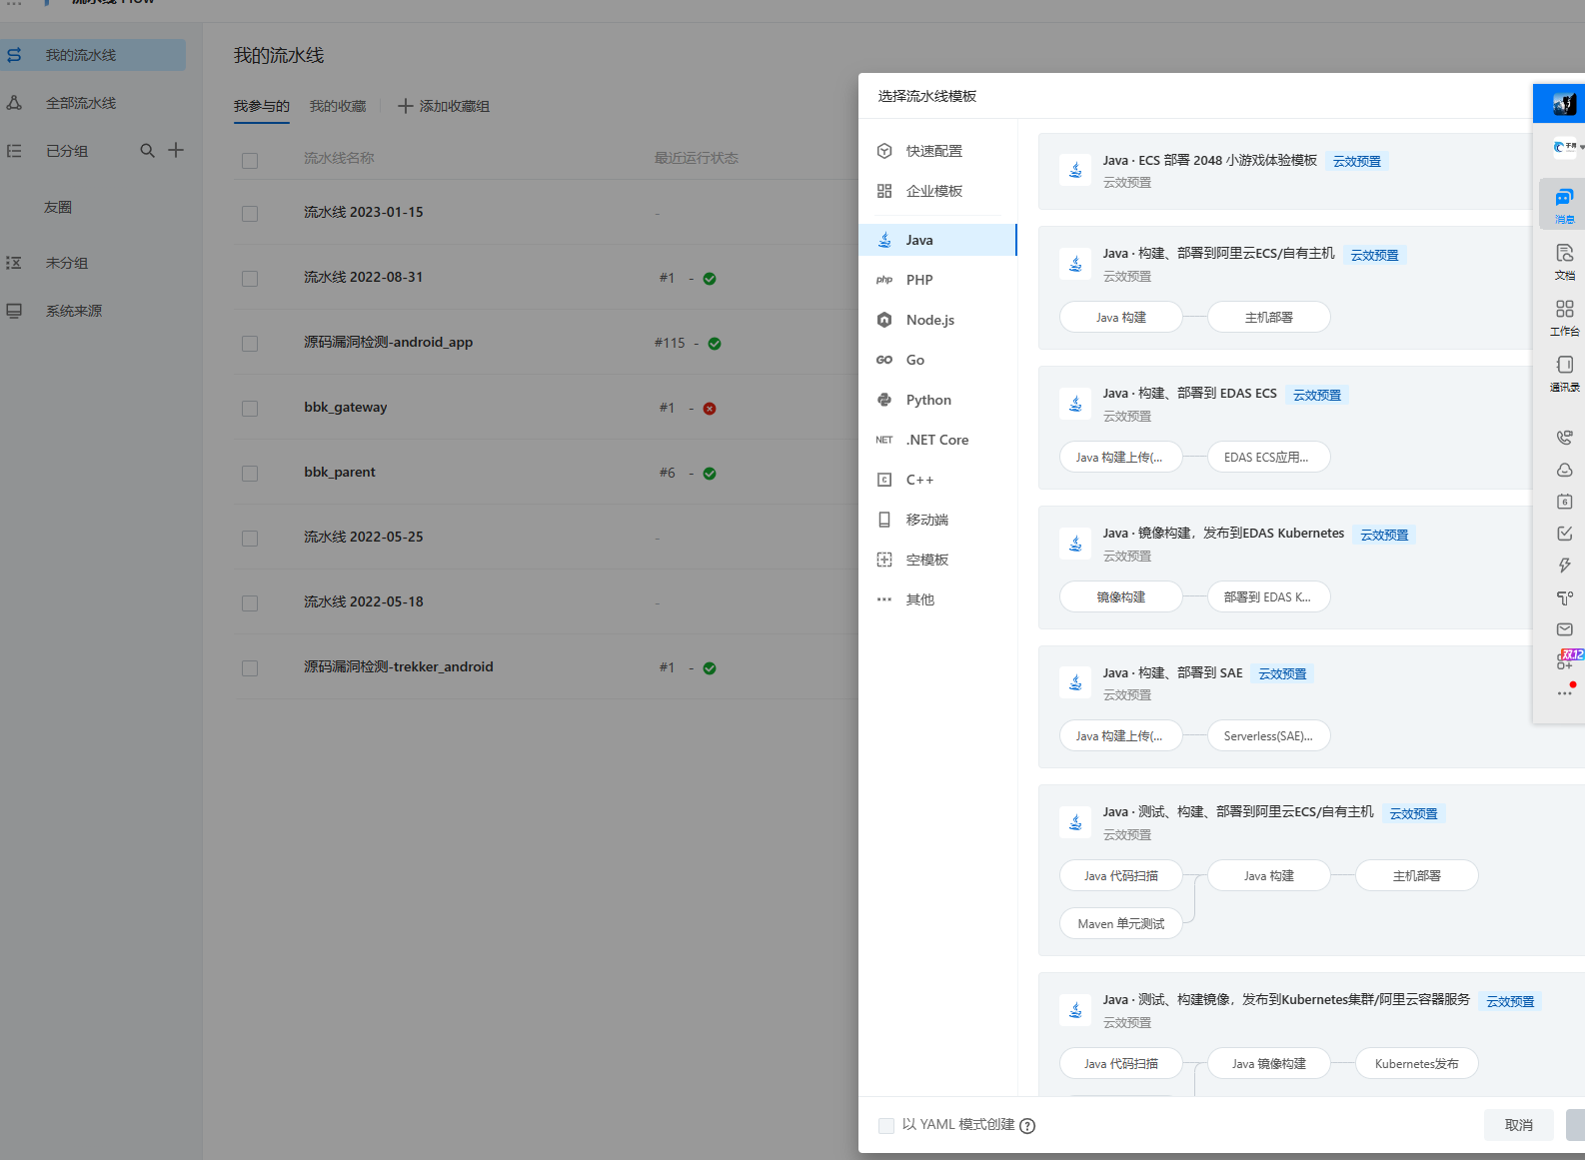Add a new group plus icon

(x=176, y=150)
